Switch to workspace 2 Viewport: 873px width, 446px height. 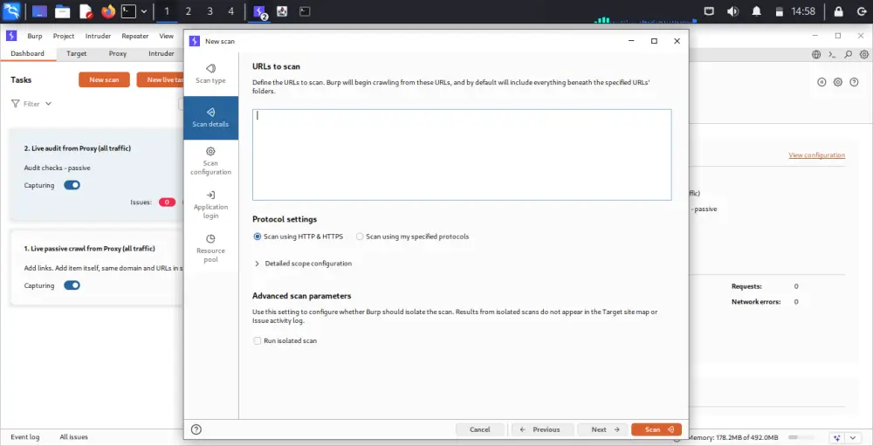[189, 11]
